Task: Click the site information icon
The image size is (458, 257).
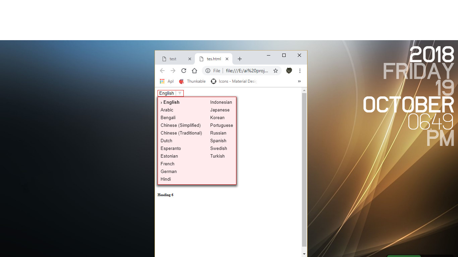Action: click(x=208, y=71)
